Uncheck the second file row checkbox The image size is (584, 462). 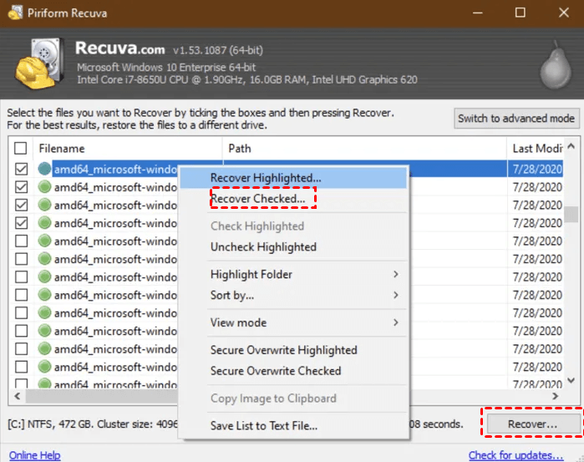click(x=21, y=186)
